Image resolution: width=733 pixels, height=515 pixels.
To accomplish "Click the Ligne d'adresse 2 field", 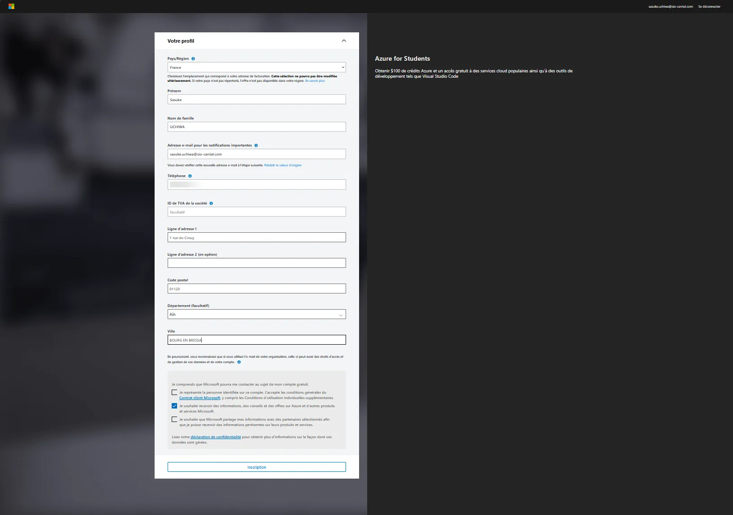I will point(257,263).
